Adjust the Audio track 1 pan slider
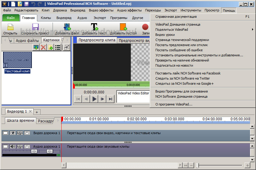 50,152
